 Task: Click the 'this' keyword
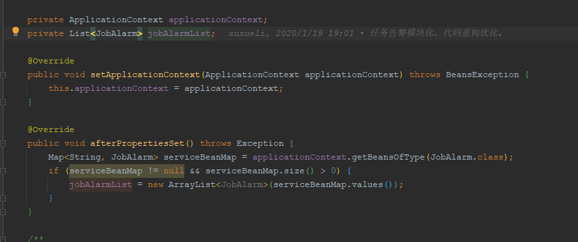coord(59,88)
